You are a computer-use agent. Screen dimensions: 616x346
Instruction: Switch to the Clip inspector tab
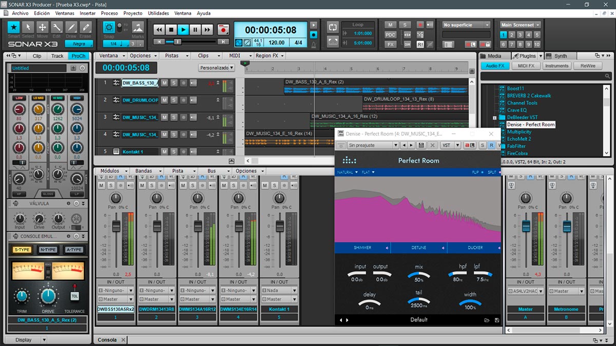[x=37, y=56]
